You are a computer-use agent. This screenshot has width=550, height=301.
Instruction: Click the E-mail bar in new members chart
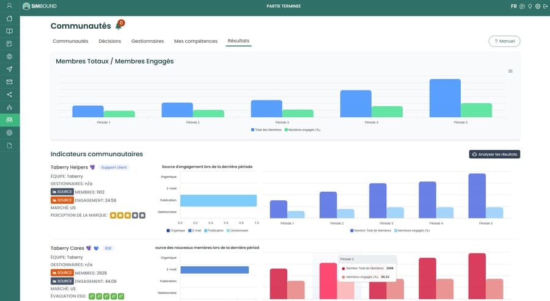tap(215, 270)
